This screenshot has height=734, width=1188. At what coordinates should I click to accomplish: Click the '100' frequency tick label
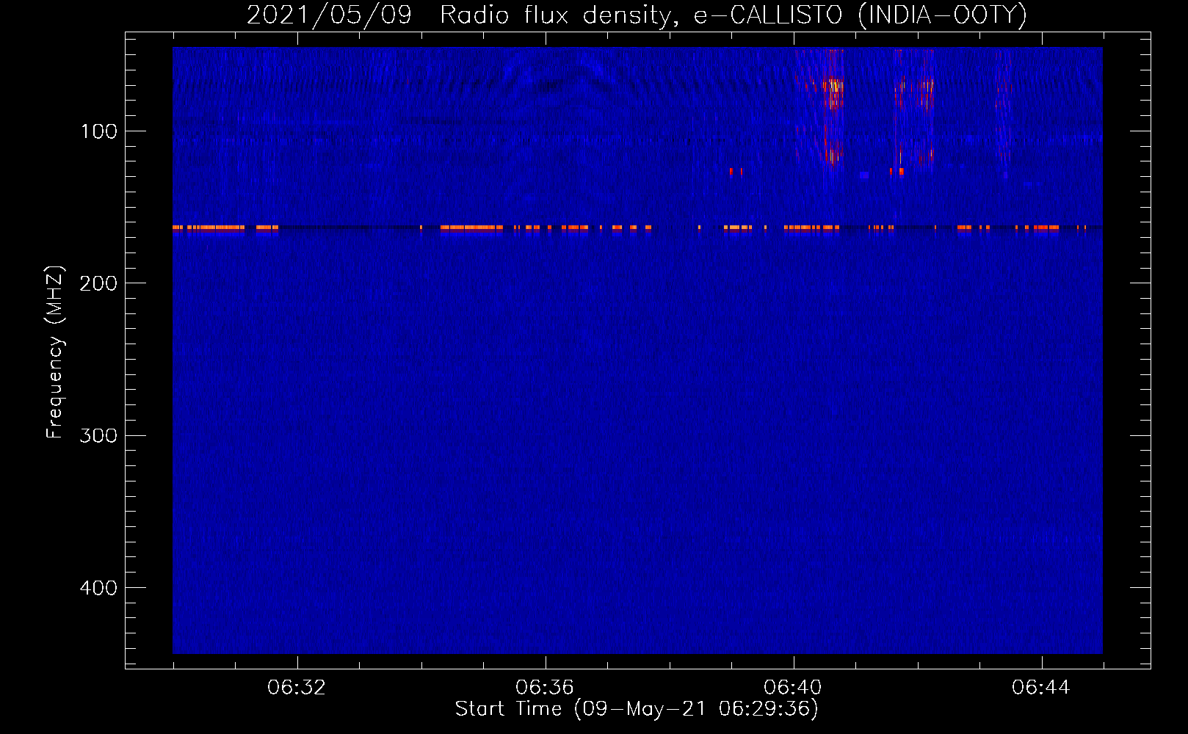click(99, 131)
